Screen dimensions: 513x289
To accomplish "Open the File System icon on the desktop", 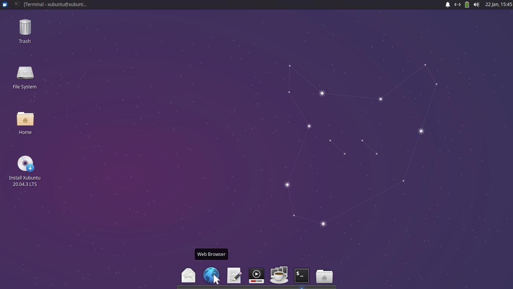I will click(25, 73).
